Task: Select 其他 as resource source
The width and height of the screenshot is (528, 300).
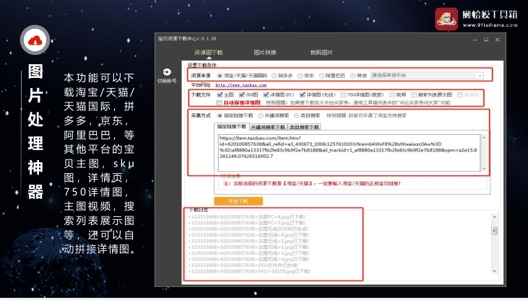Action: [x=352, y=76]
